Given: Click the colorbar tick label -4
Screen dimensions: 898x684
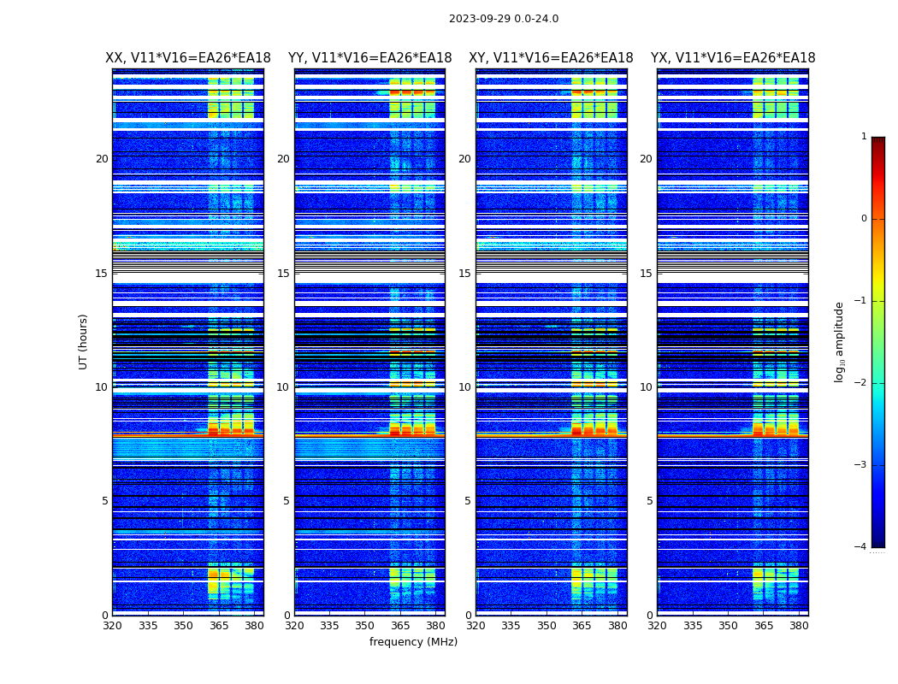Looking at the screenshot, I should (863, 547).
